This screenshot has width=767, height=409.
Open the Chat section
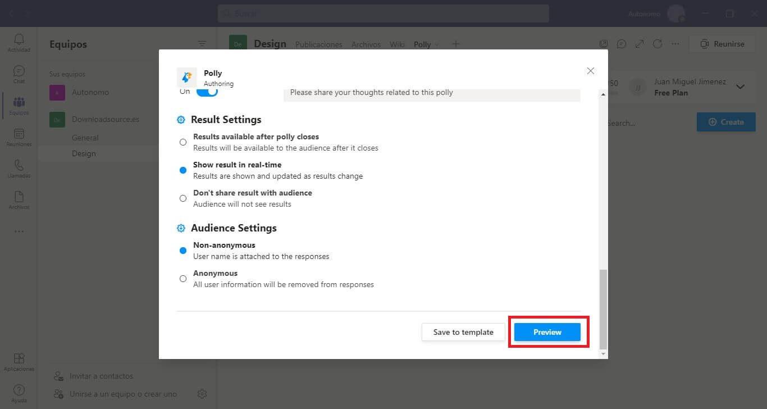(19, 74)
